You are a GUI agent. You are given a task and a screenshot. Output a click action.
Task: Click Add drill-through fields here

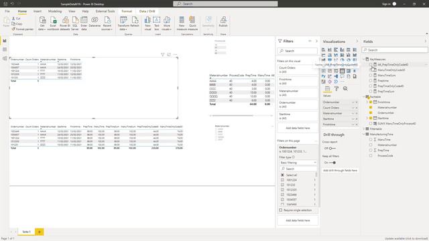pyautogui.click(x=340, y=170)
